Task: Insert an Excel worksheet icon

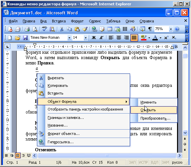Action: [117, 29]
